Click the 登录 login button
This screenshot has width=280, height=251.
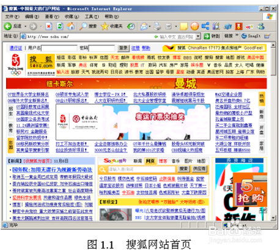(x=123, y=48)
